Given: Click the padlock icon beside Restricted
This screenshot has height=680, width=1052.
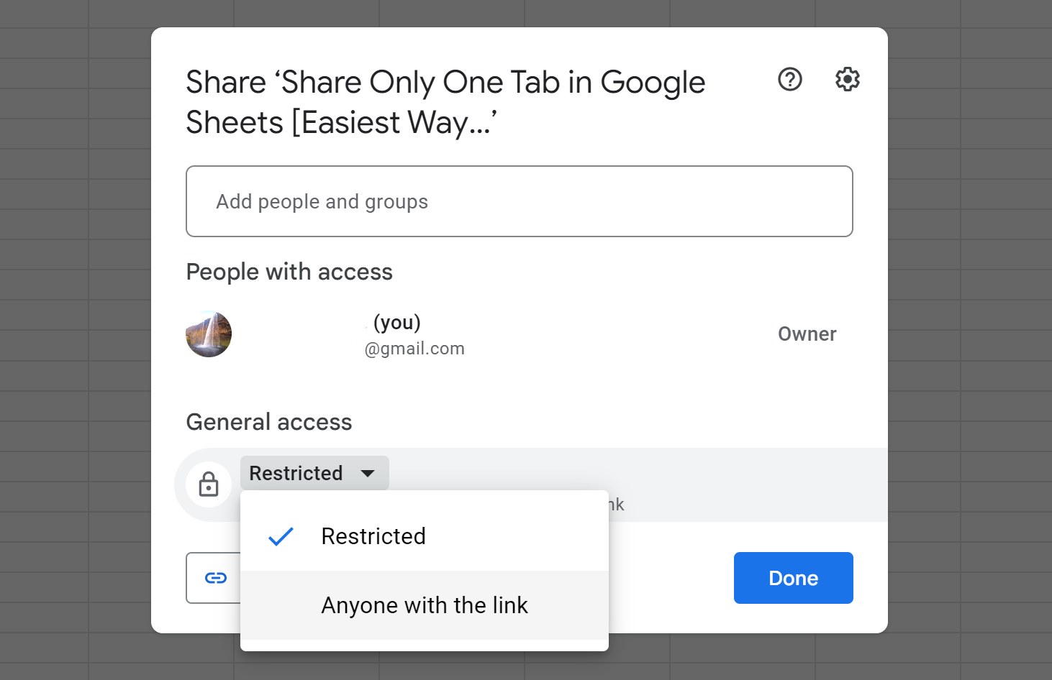Looking at the screenshot, I should click(x=209, y=484).
